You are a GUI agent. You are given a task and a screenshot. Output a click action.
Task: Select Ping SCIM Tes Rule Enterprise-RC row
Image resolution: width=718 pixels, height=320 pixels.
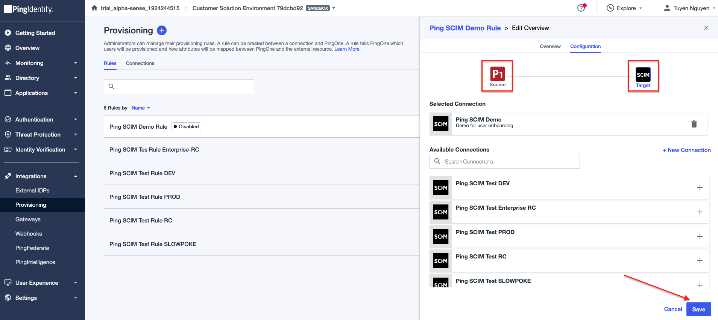click(262, 150)
